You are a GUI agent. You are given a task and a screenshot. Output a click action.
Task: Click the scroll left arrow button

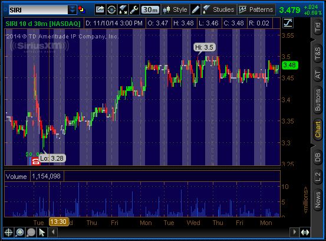click(53, 232)
